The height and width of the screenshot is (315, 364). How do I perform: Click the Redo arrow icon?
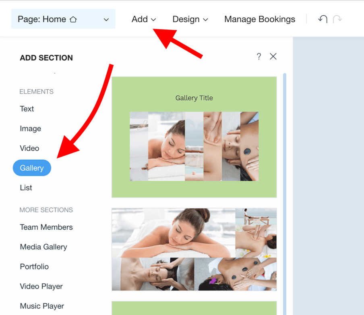point(337,19)
